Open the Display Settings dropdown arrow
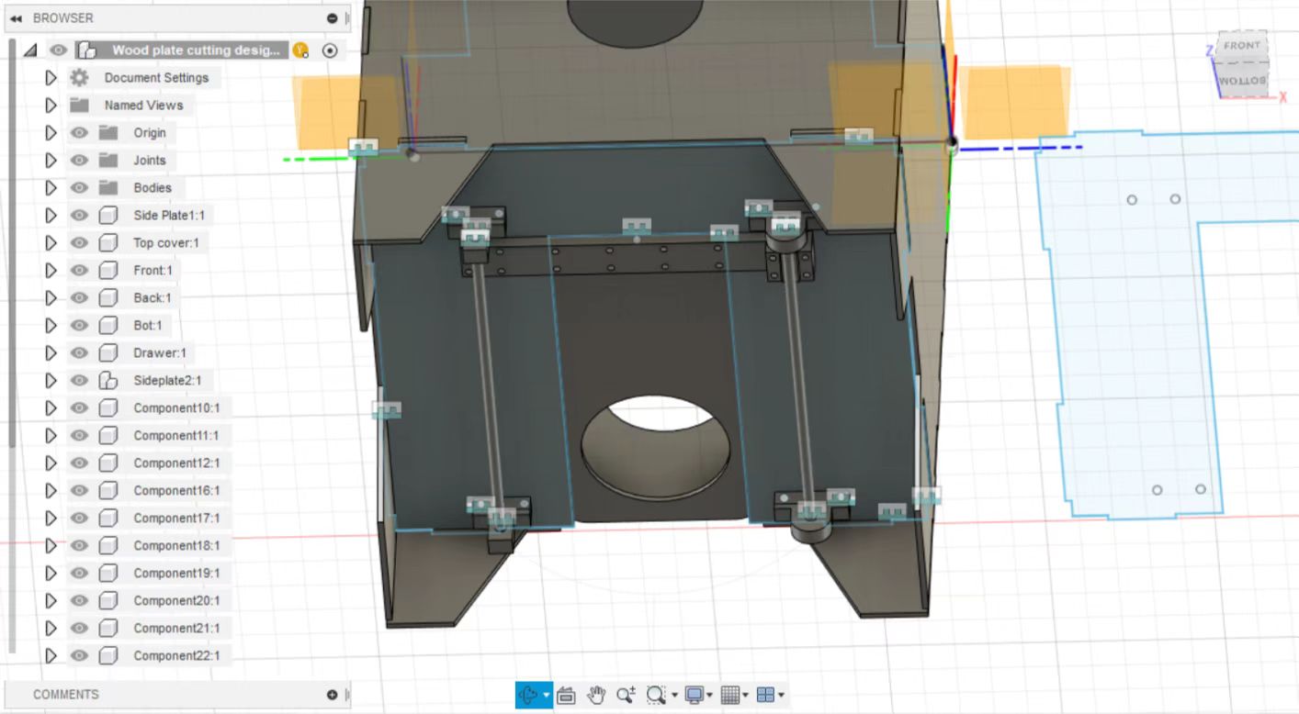Viewport: 1299px width, 714px height. tap(710, 696)
